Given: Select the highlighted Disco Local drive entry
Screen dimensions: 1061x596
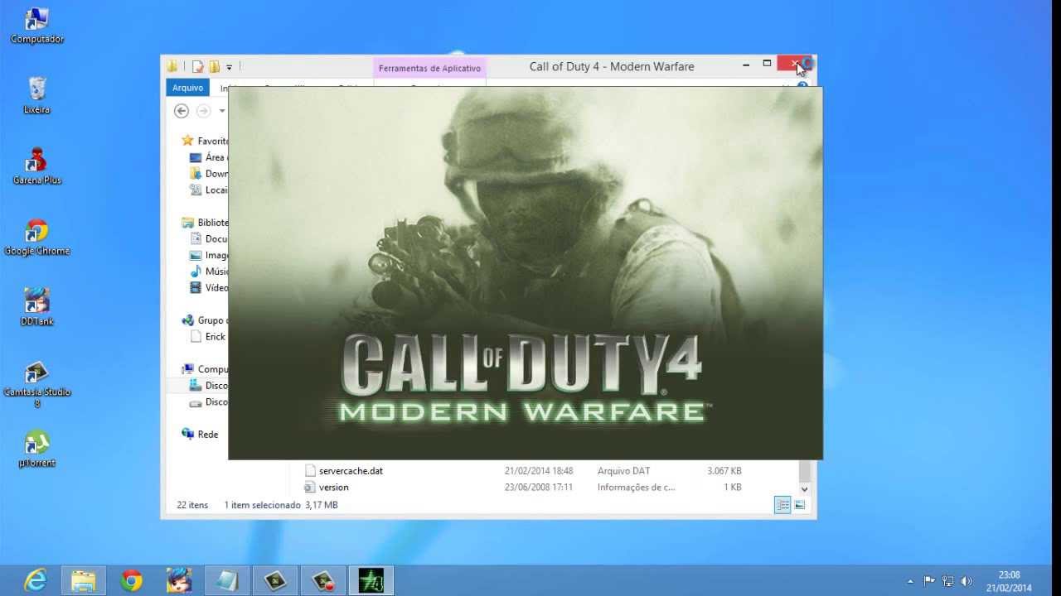Looking at the screenshot, I should (209, 386).
